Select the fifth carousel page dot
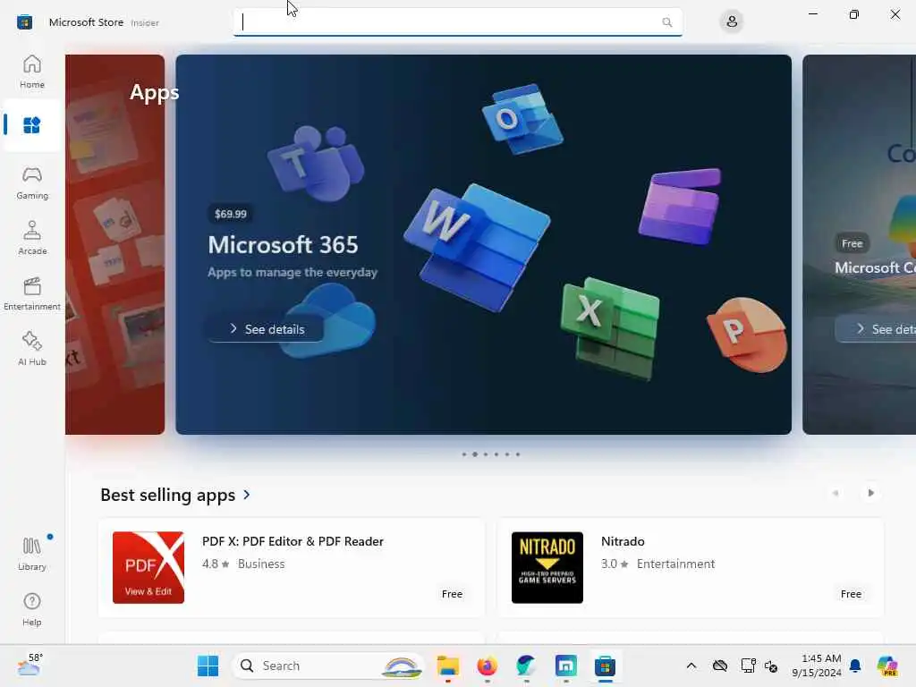Image resolution: width=916 pixels, height=687 pixels. coord(507,454)
